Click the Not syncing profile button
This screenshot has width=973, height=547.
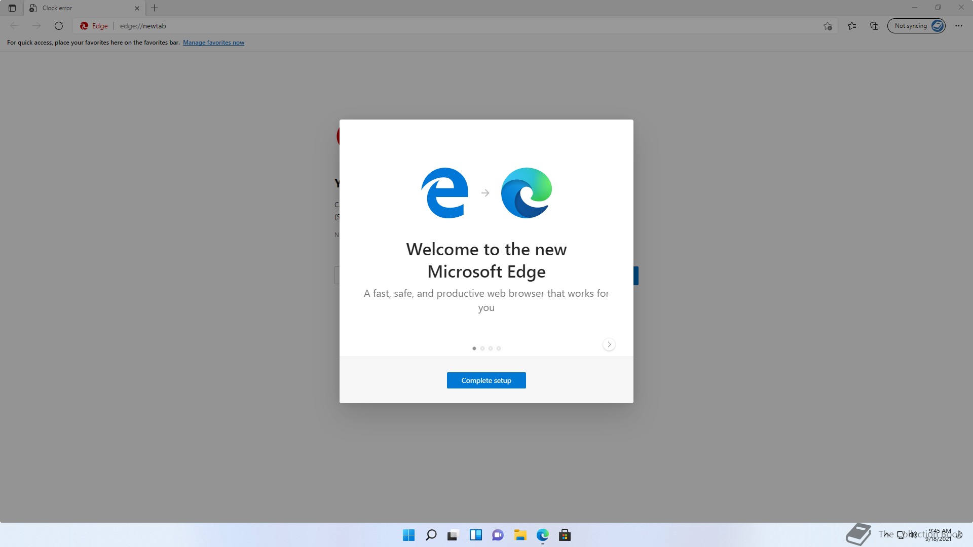[916, 26]
